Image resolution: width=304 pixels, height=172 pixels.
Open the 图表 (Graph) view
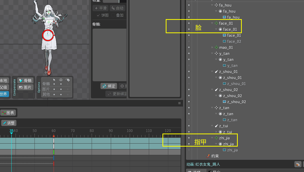point(8,113)
